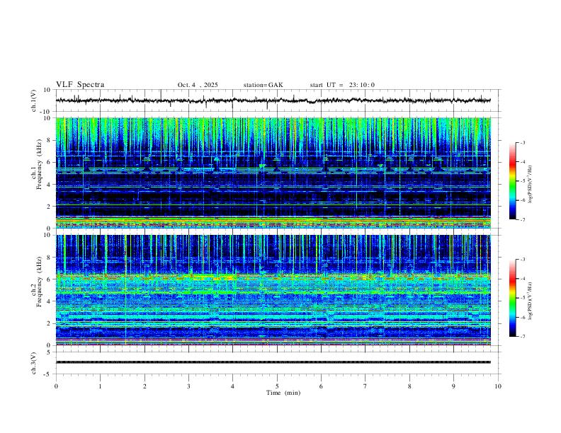Click the ch.2 spectrogram color bar
The height and width of the screenshot is (433, 561).
point(512,298)
